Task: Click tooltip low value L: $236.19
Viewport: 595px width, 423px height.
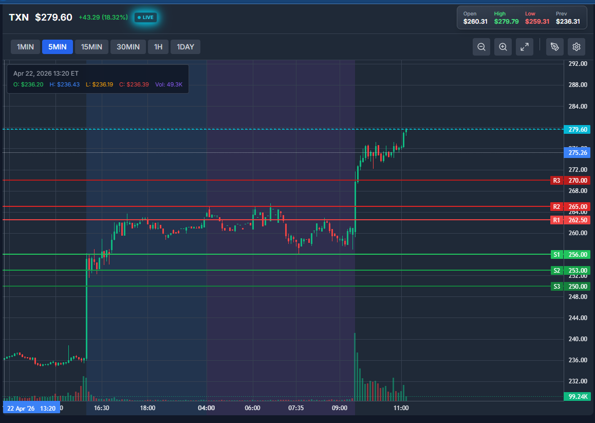Action: 99,84
